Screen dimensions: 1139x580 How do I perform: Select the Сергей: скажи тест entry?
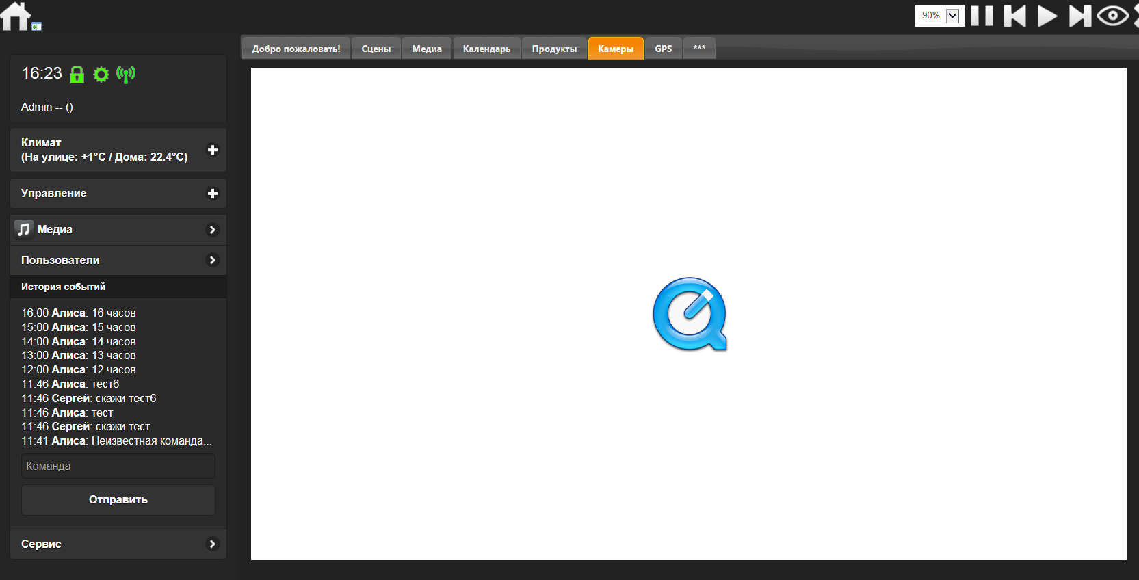[86, 427]
